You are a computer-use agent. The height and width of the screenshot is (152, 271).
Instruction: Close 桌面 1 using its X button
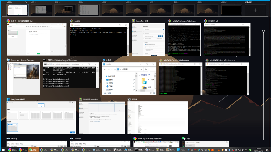[26, 2]
